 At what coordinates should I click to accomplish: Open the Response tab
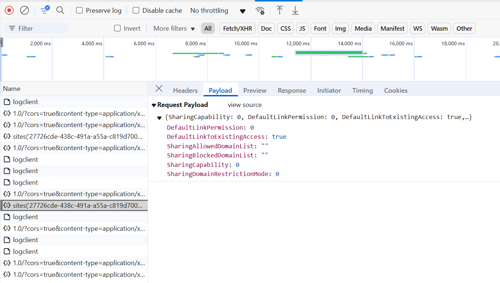point(292,91)
